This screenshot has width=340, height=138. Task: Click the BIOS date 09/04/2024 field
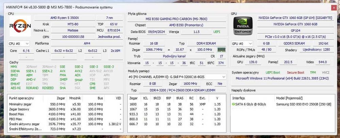point(156,32)
